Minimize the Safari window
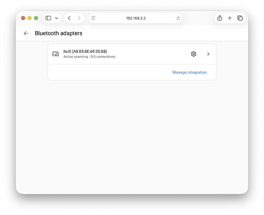Image resolution: width=264 pixels, height=215 pixels. (x=30, y=18)
